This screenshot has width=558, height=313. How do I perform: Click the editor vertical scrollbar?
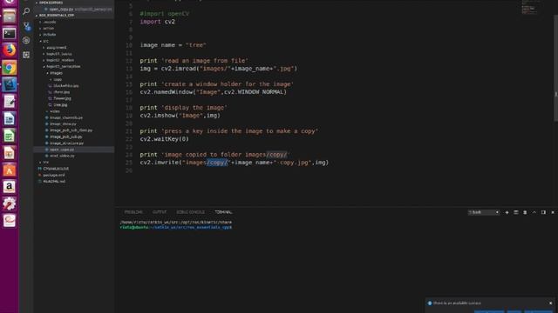click(555, 68)
